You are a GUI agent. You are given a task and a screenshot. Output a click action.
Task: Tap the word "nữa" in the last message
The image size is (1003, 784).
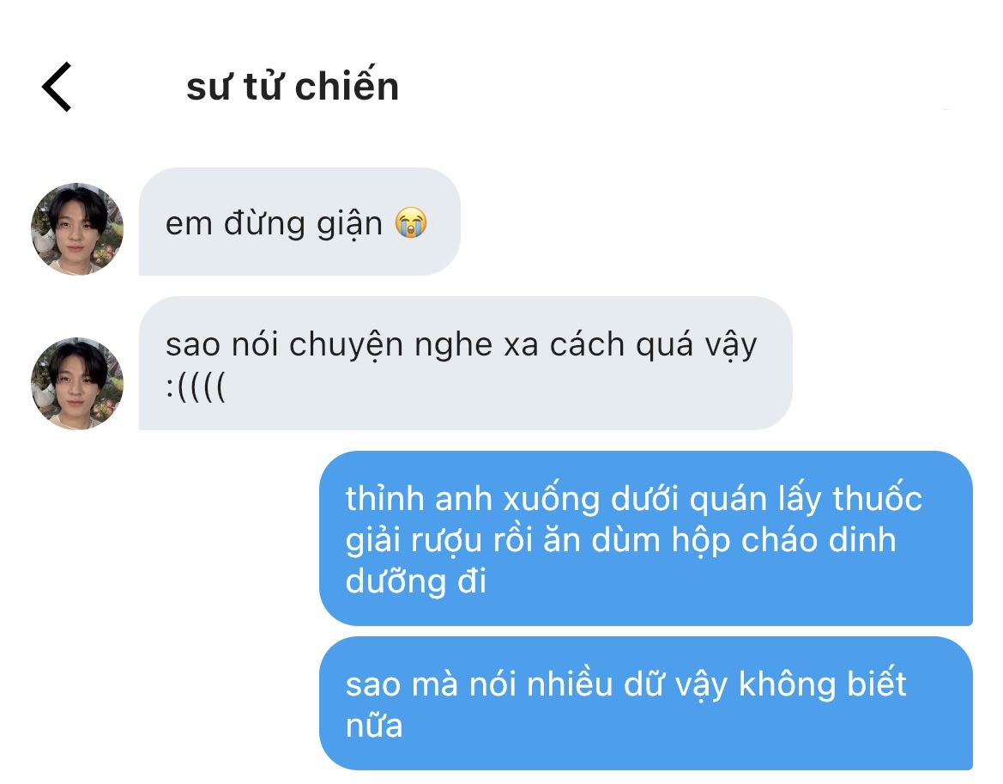374,725
